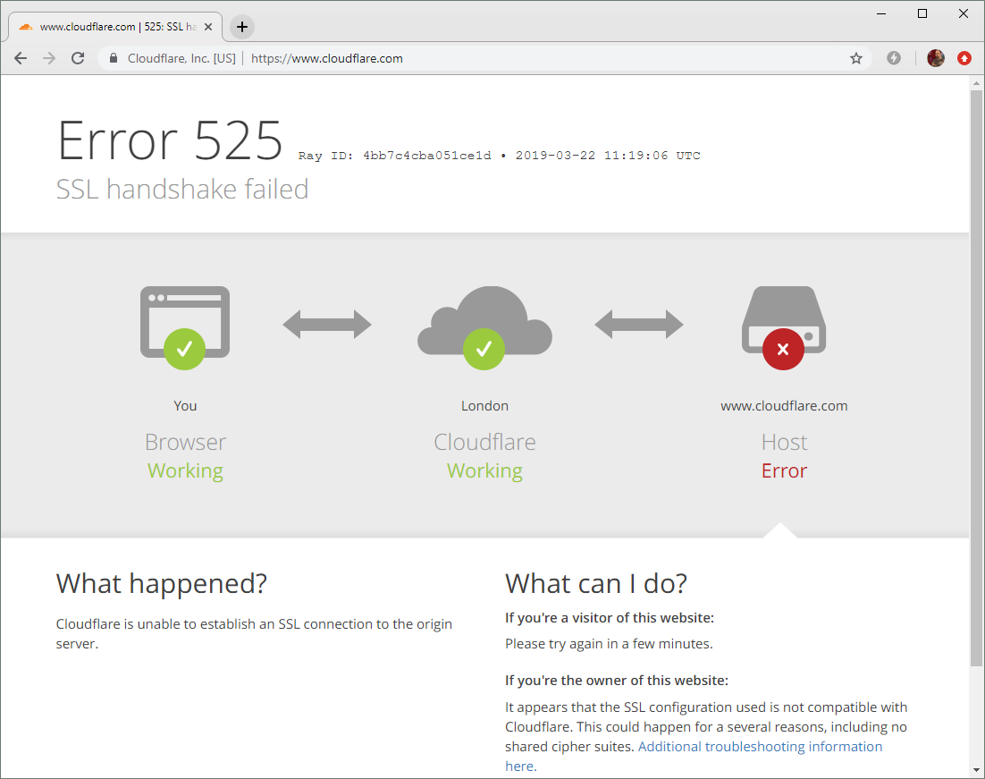Click the 'Host' label text
The image size is (985, 779).
784,442
